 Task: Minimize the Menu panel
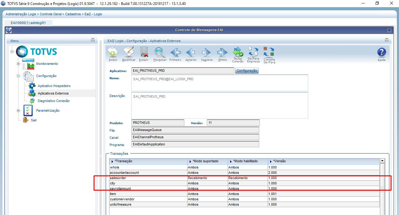click(x=93, y=40)
